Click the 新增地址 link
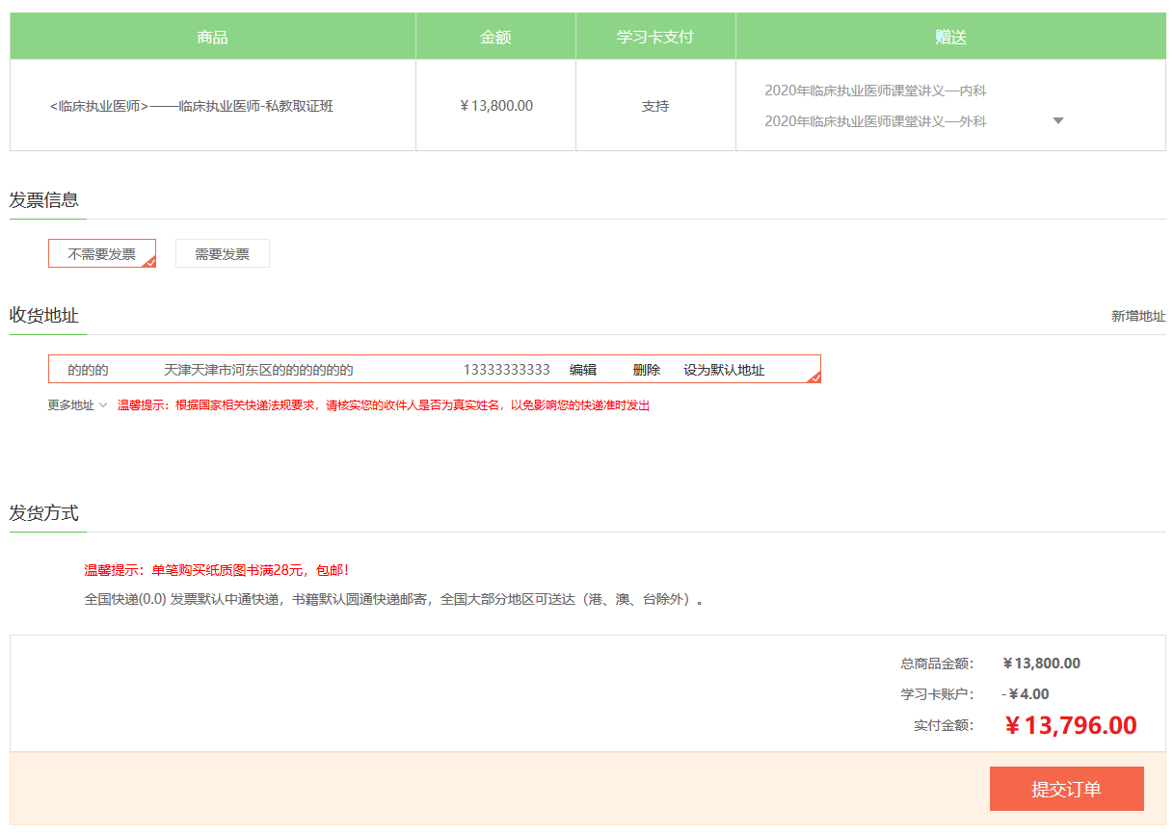 (1137, 316)
